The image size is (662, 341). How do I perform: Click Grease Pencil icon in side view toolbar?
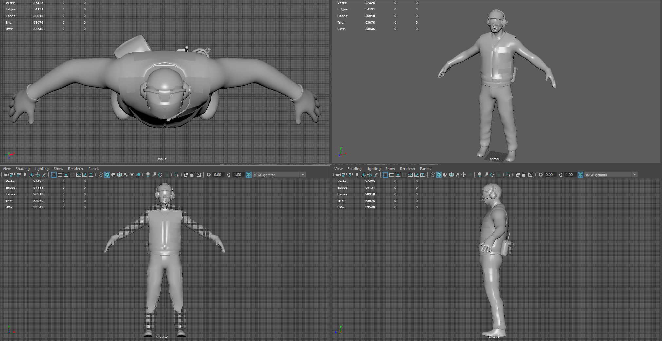(x=376, y=175)
